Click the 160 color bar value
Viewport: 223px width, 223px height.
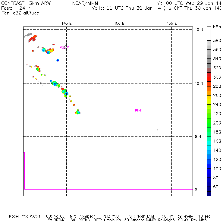pyautogui.click(x=217, y=141)
